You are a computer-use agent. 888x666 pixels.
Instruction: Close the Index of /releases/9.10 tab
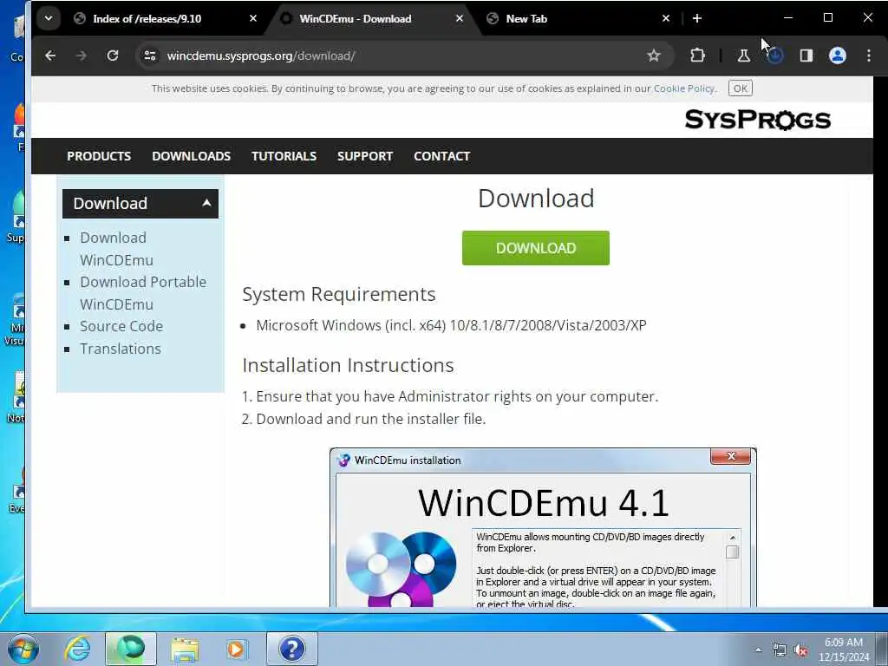point(253,18)
